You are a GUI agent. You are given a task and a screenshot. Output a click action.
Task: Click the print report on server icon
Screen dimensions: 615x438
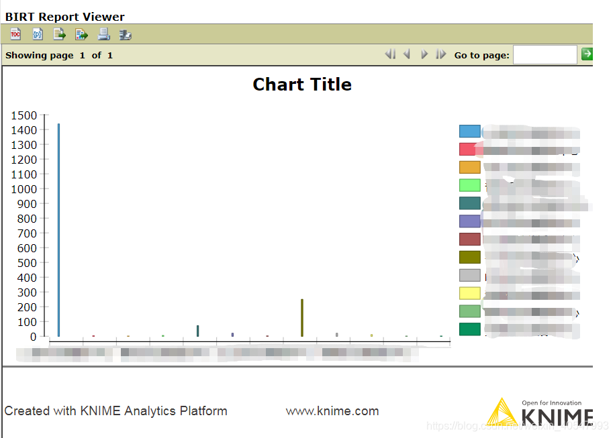pyautogui.click(x=125, y=35)
